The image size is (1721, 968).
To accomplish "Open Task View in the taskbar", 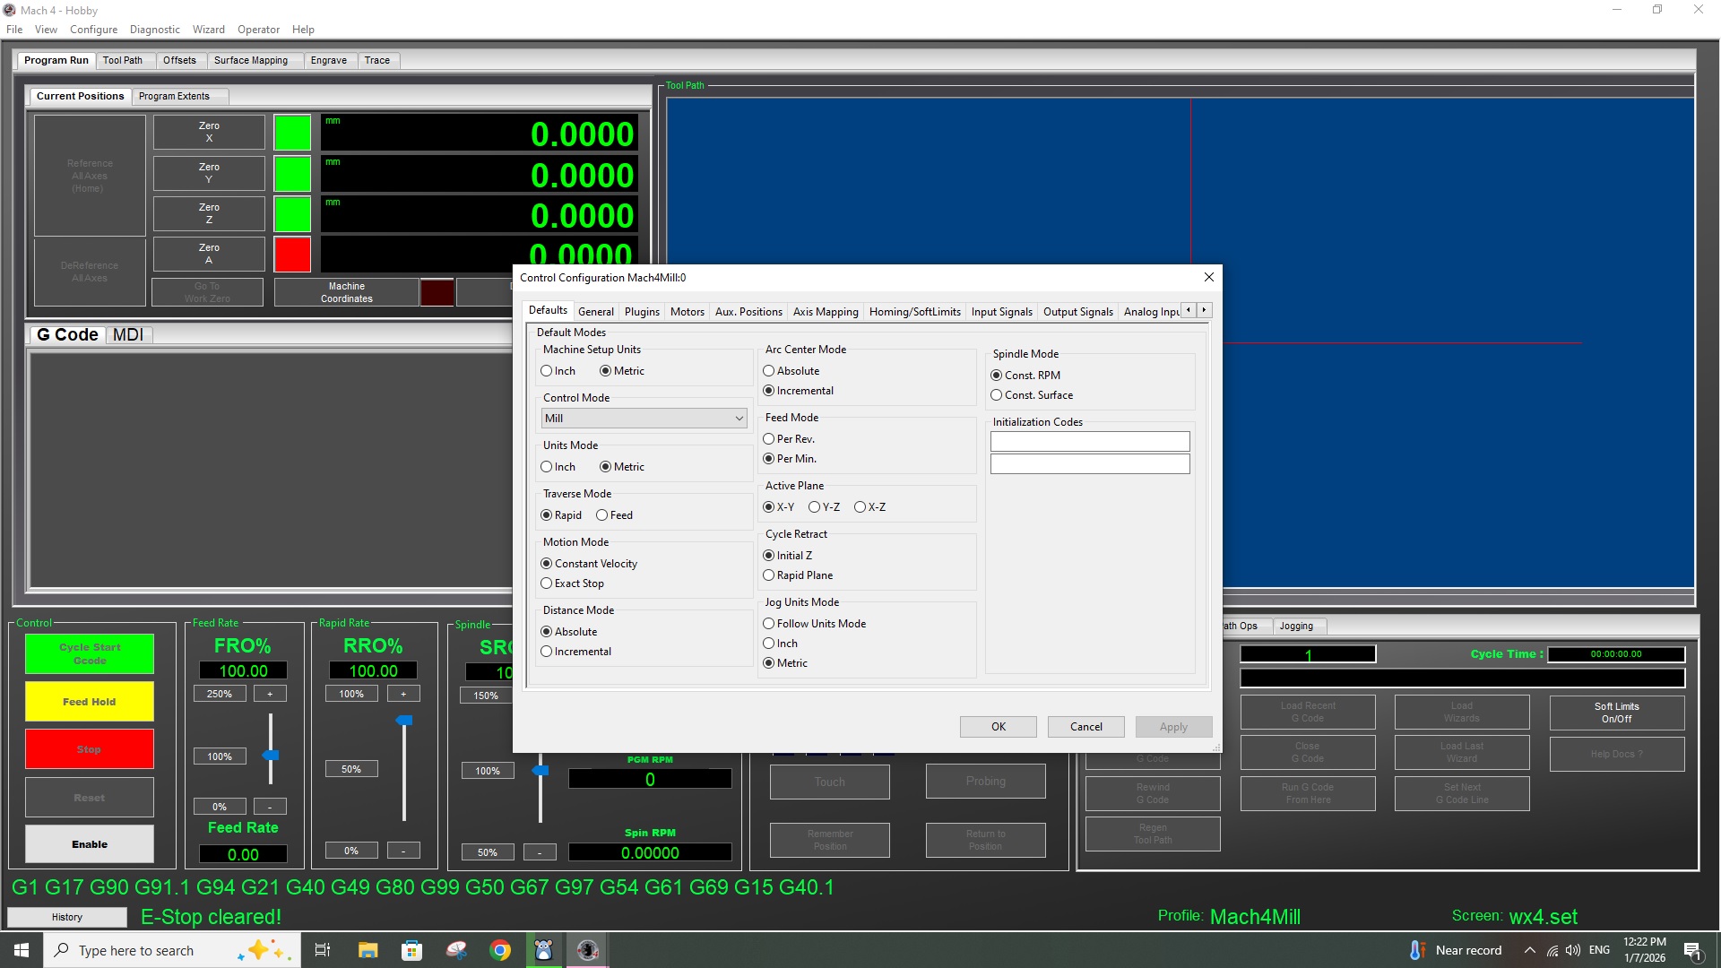I will 323,950.
